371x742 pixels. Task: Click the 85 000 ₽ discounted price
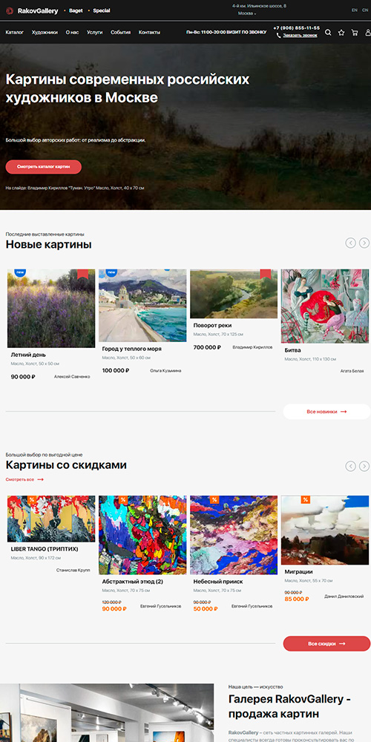[x=297, y=599]
